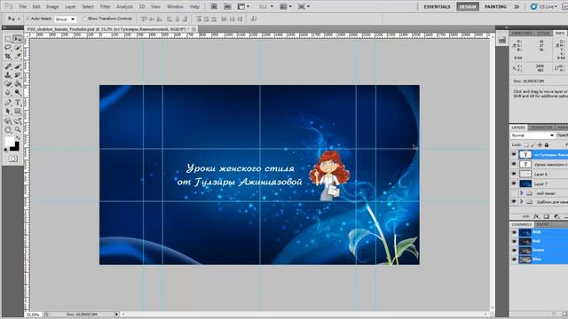568x319 pixels.
Task: Toggle Quick Mask mode
Action: (13, 159)
